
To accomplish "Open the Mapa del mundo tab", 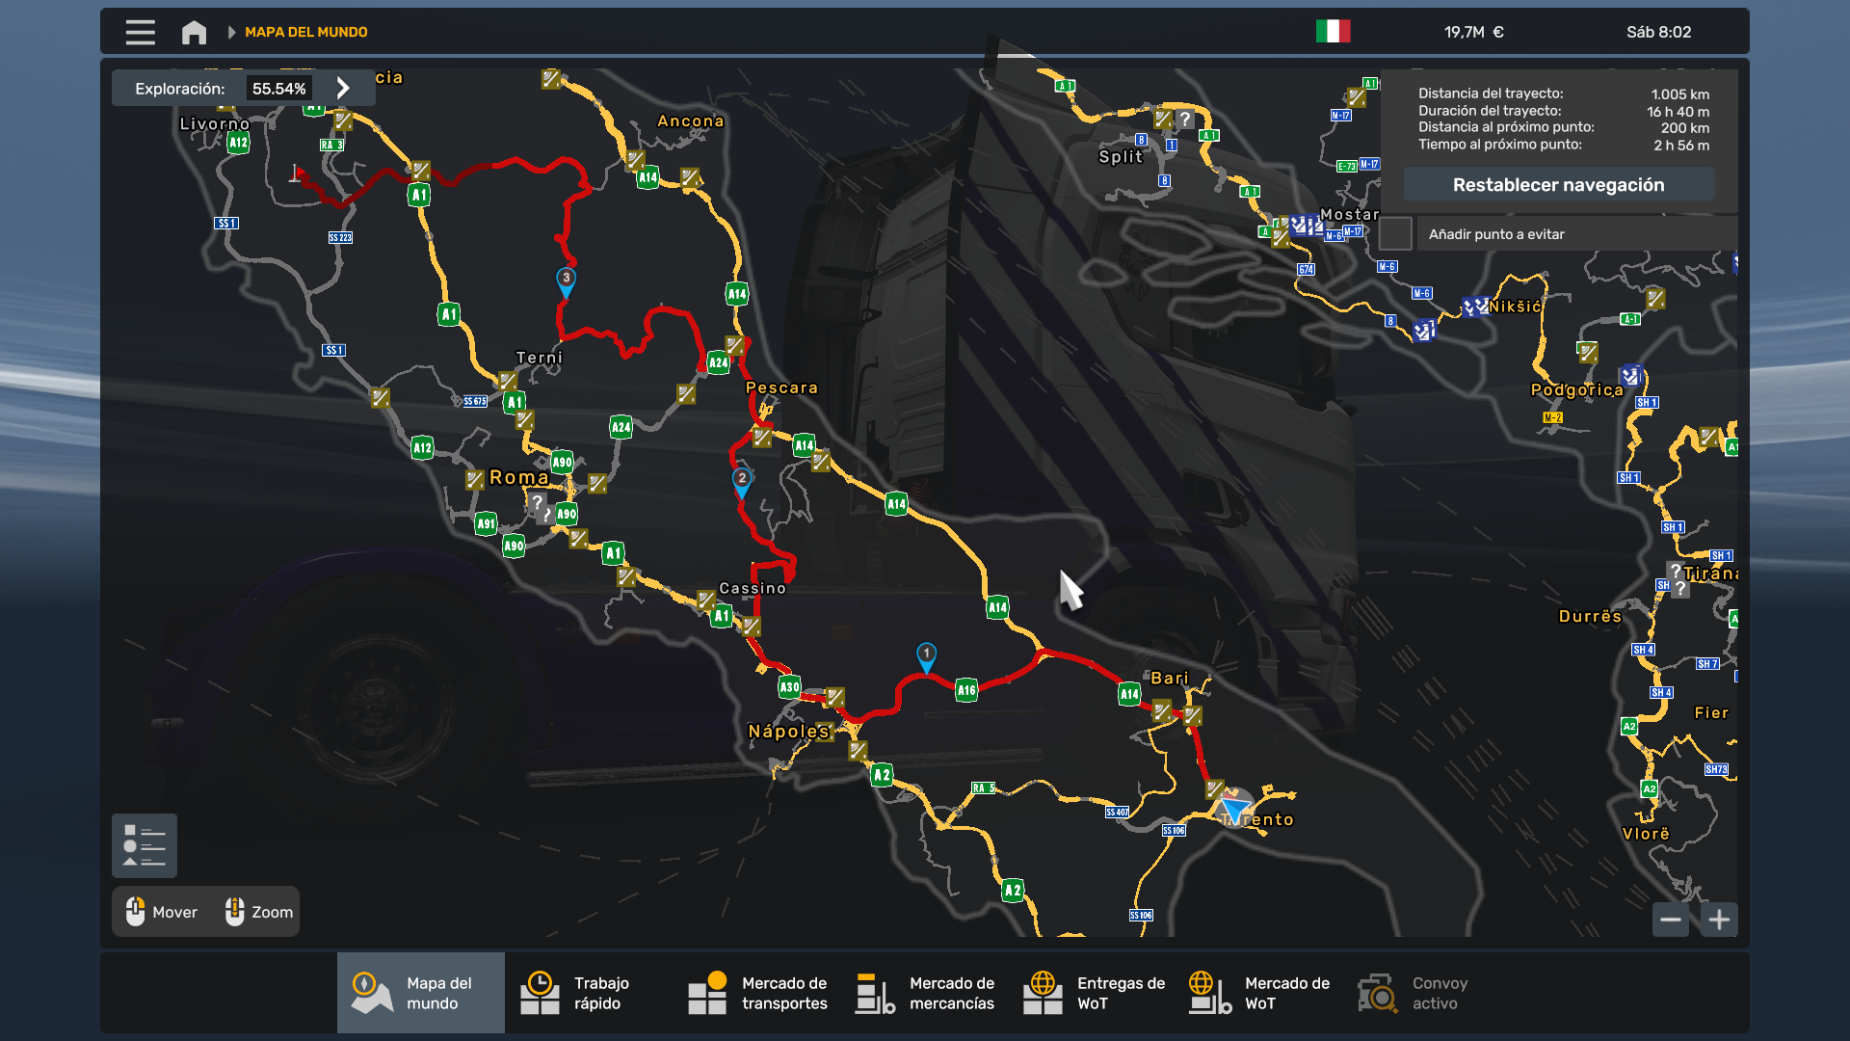I will click(x=421, y=993).
